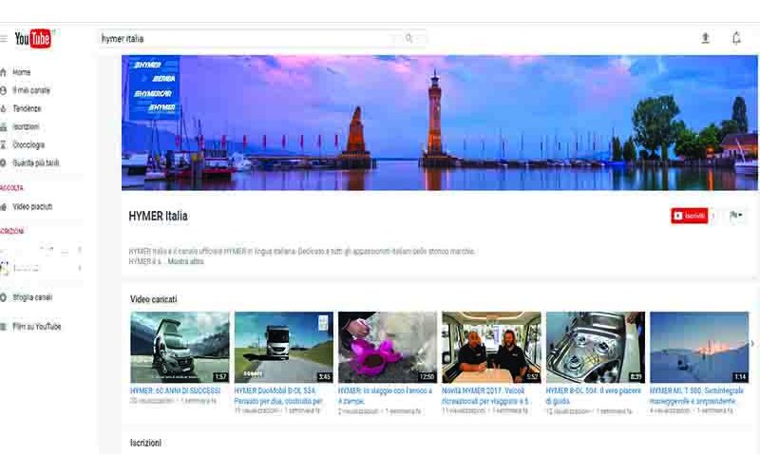The image size is (760, 475).
Task: Open 'HYMER: 60 ANNI DI SUCCESSI' title link
Action: tap(178, 390)
